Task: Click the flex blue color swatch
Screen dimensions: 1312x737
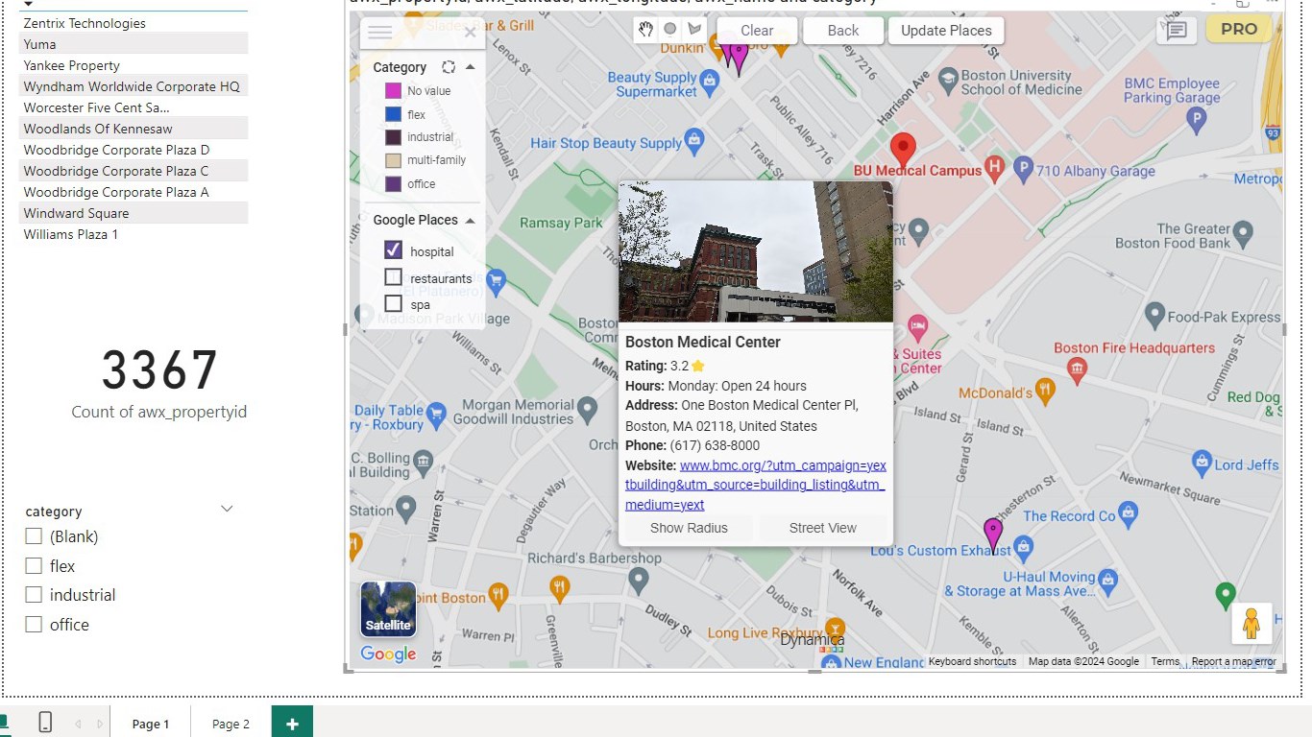Action: click(393, 114)
